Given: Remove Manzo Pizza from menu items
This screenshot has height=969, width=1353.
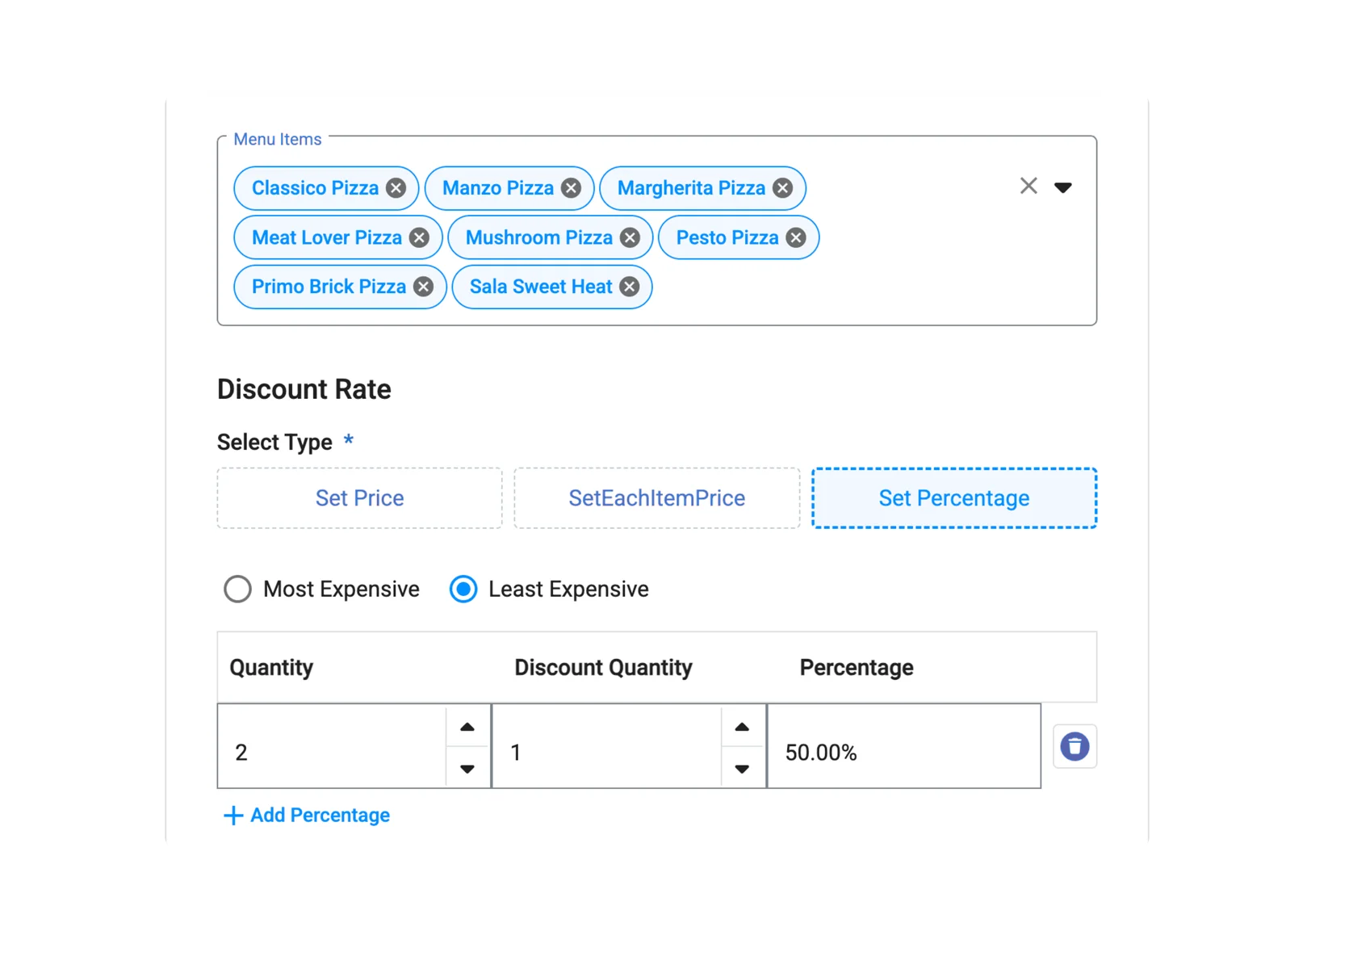Looking at the screenshot, I should pyautogui.click(x=571, y=188).
